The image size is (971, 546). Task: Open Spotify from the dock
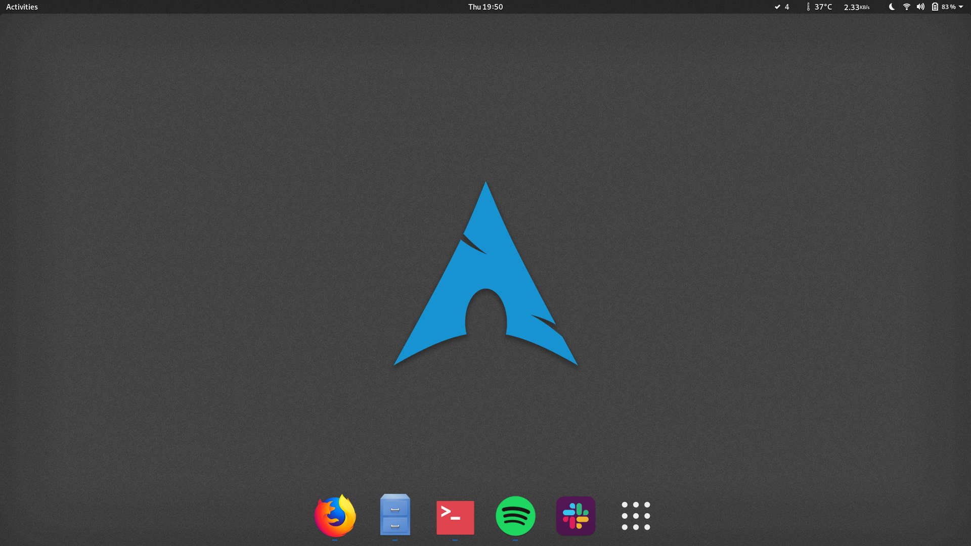515,516
